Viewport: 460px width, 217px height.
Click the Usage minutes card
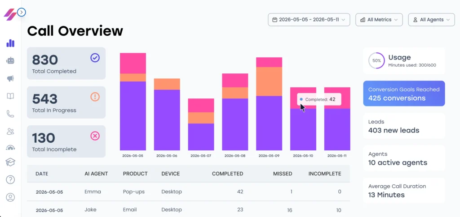pyautogui.click(x=404, y=61)
